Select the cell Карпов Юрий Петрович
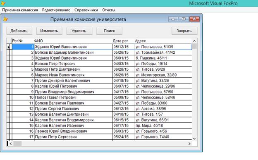258x160 pixels. pos(73,86)
